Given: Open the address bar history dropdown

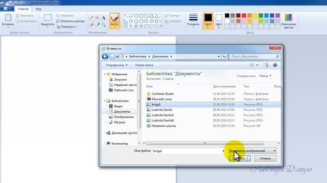Looking at the screenshot, I should point(218,56).
